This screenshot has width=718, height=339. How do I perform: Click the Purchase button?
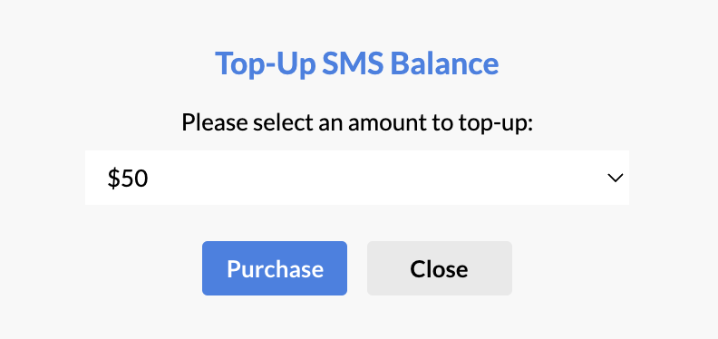(275, 268)
